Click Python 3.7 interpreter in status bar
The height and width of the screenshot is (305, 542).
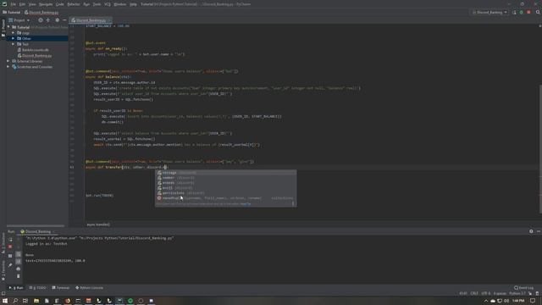pyautogui.click(x=517, y=293)
